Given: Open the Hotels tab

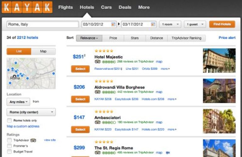Looking at the screenshot, I should (x=87, y=7).
